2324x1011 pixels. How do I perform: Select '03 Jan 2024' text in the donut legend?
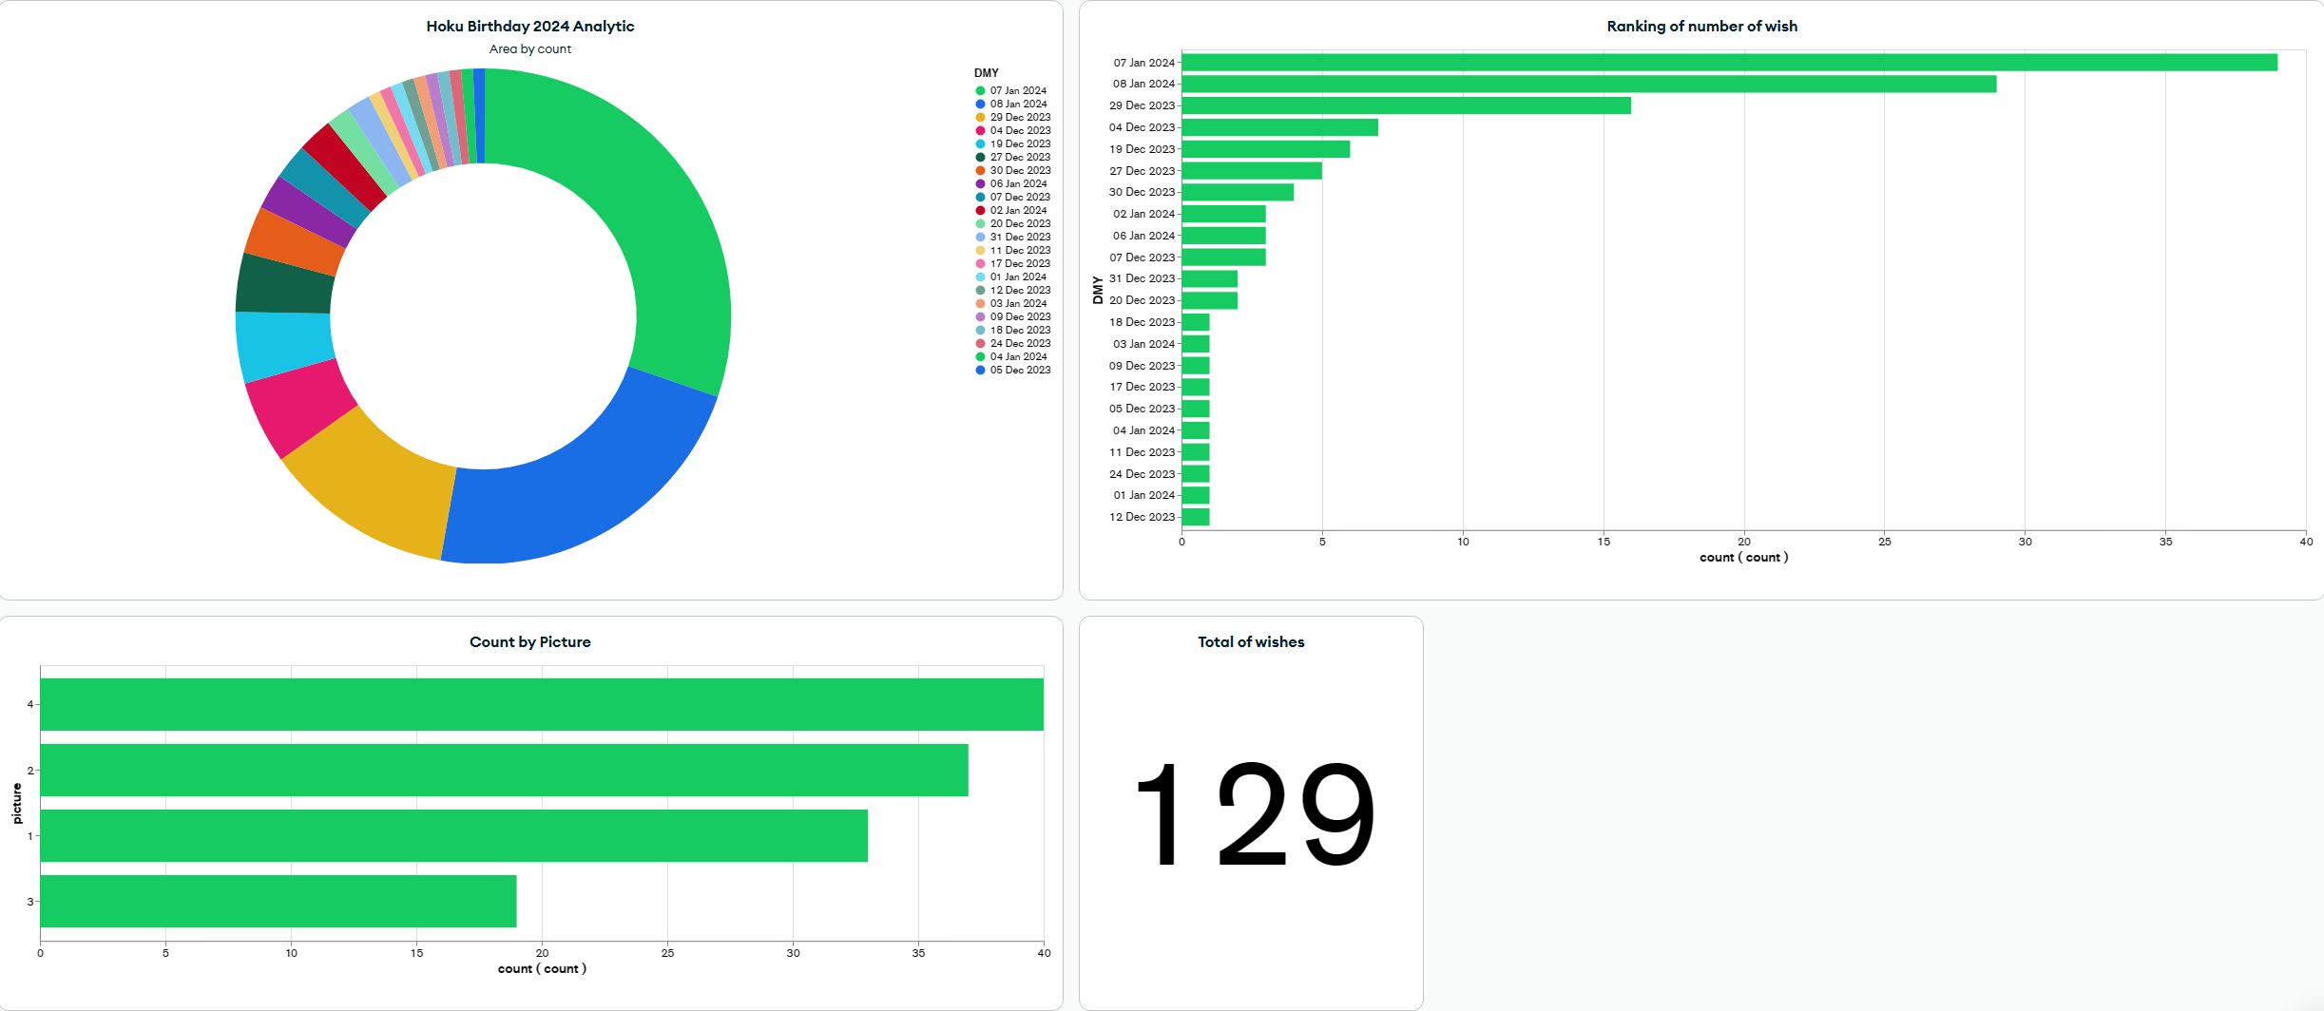(1018, 303)
